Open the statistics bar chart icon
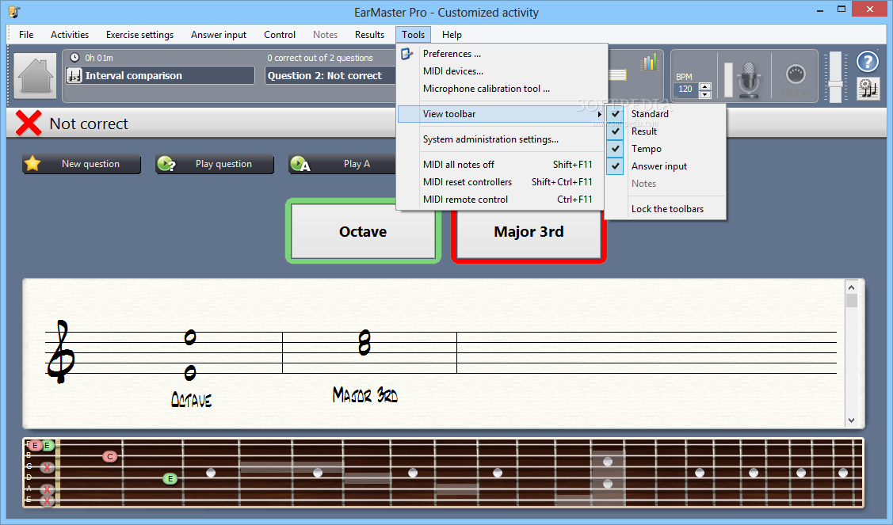The width and height of the screenshot is (893, 525). coord(649,62)
